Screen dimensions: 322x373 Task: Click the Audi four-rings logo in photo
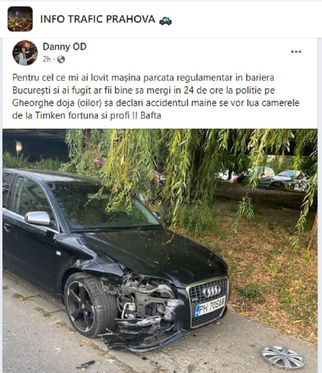point(212,292)
